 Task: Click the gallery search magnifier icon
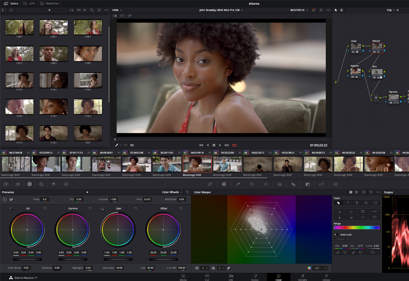click(x=92, y=10)
